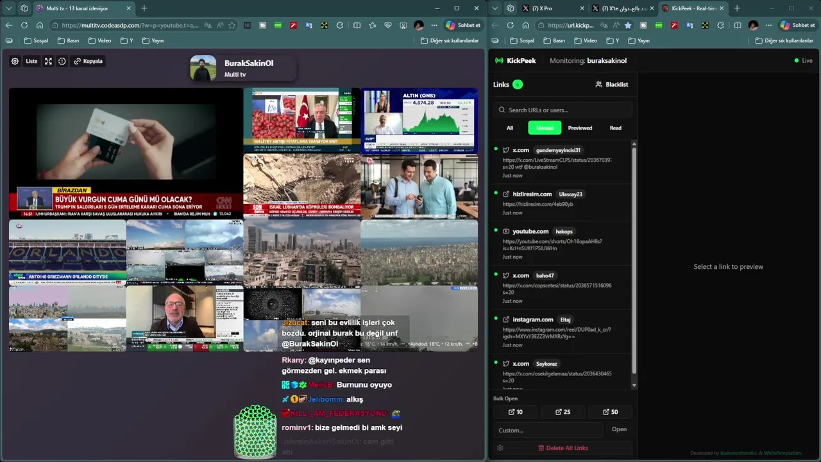Open x.com link from baho47
The image size is (821, 462).
point(560,287)
